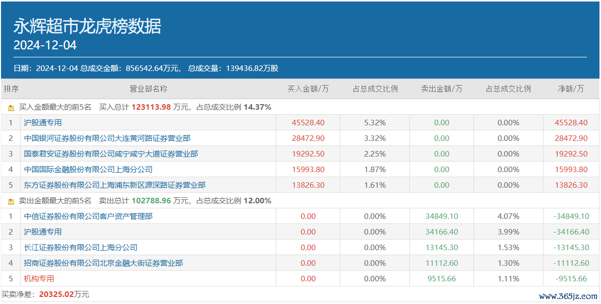601x304 pixels.
Task: Click the 净额/万 column header
Action: (571, 89)
